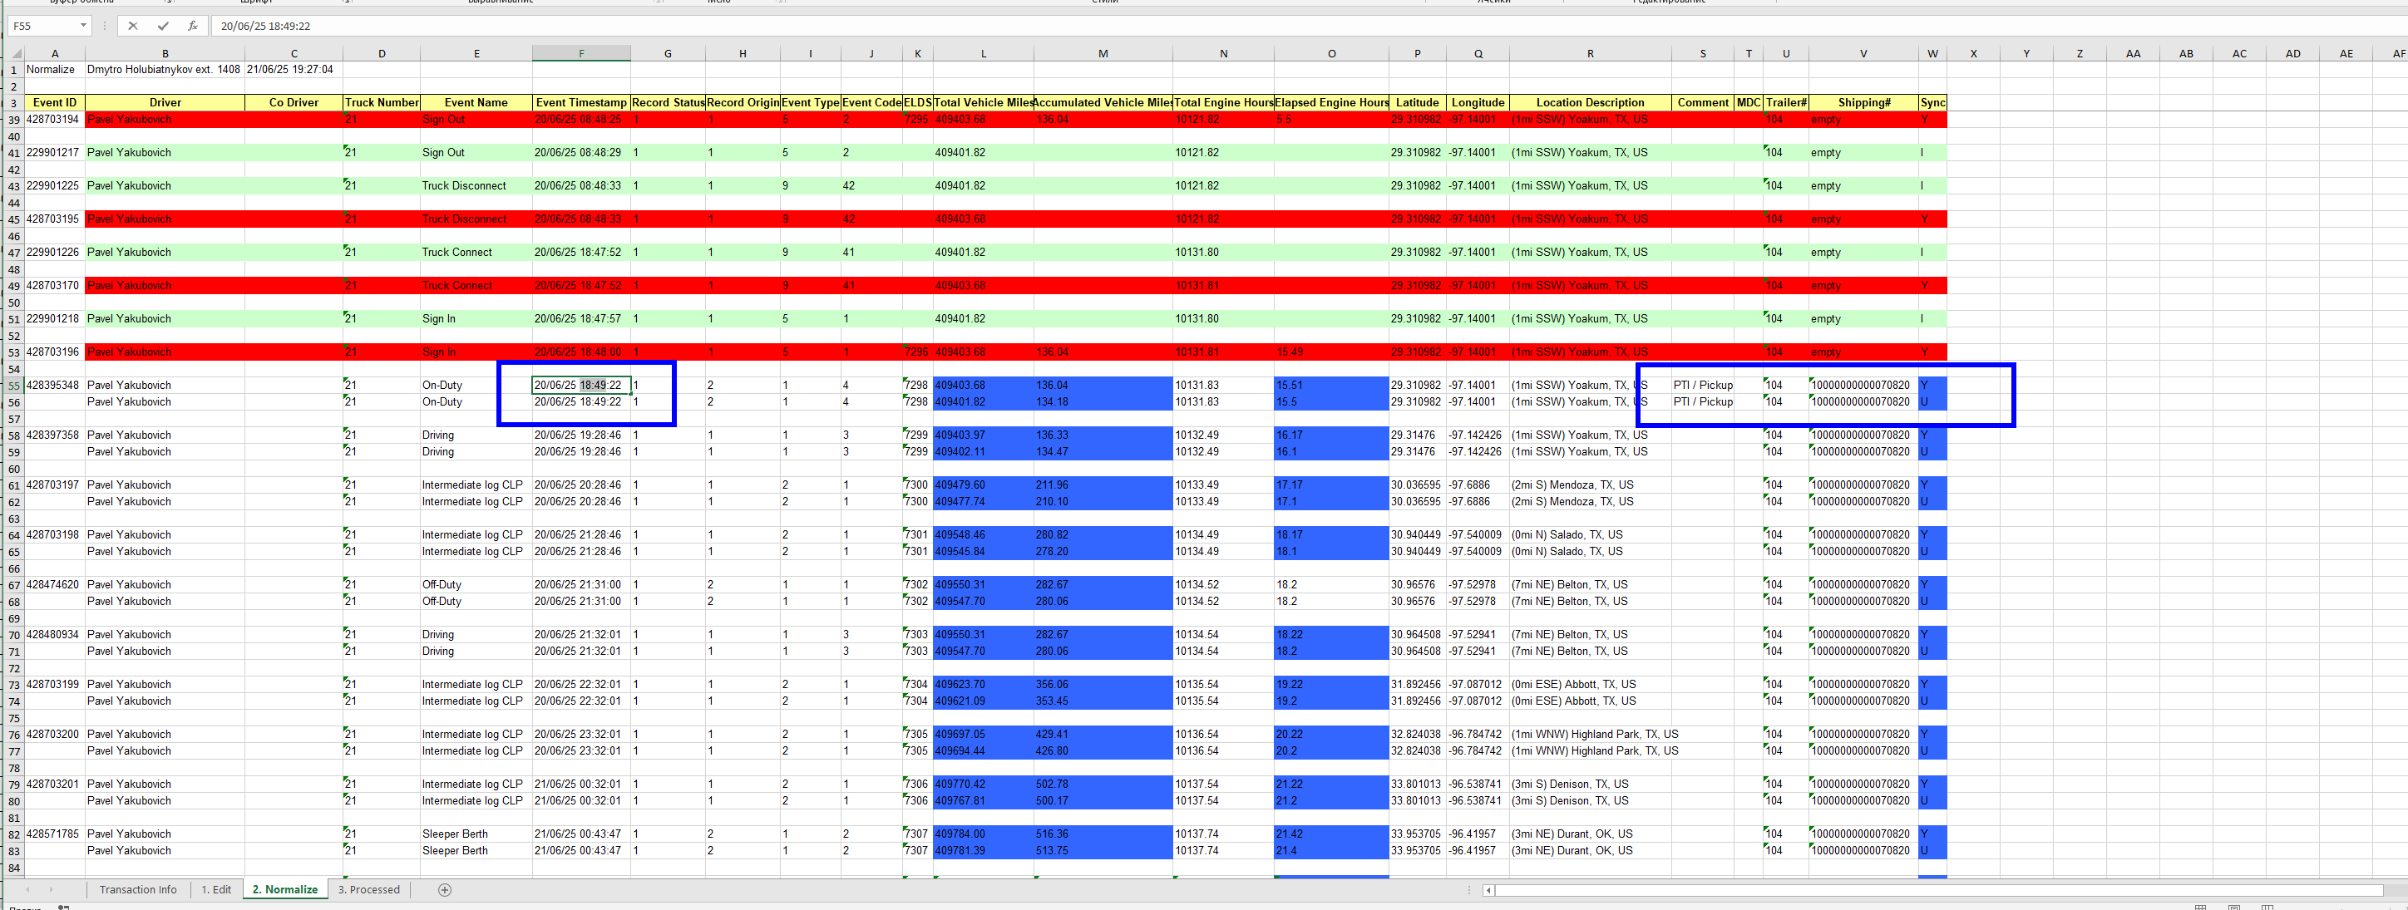Select column M header
Screen dimensions: 2408x910
(1103, 54)
